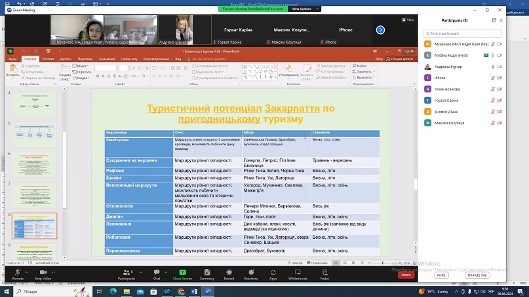Close the Participants panel
The width and height of the screenshot is (529, 297).
[501, 20]
